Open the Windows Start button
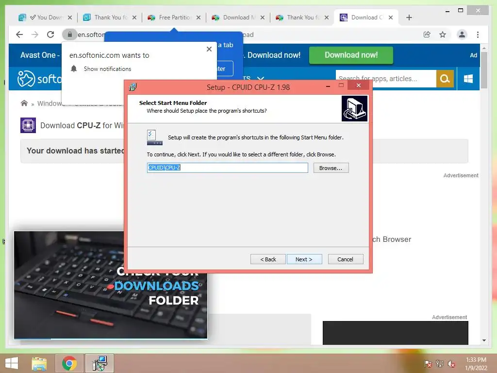The height and width of the screenshot is (373, 497). (x=12, y=363)
